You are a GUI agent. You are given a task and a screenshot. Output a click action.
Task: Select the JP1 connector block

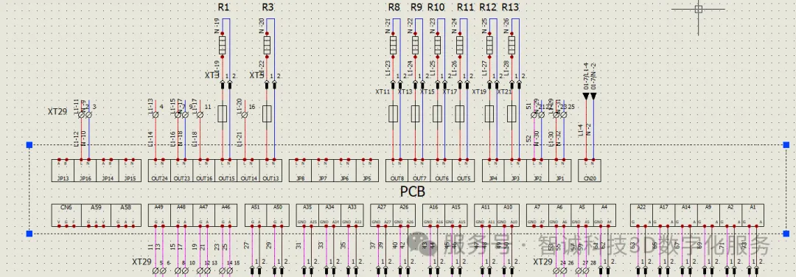[560, 171]
